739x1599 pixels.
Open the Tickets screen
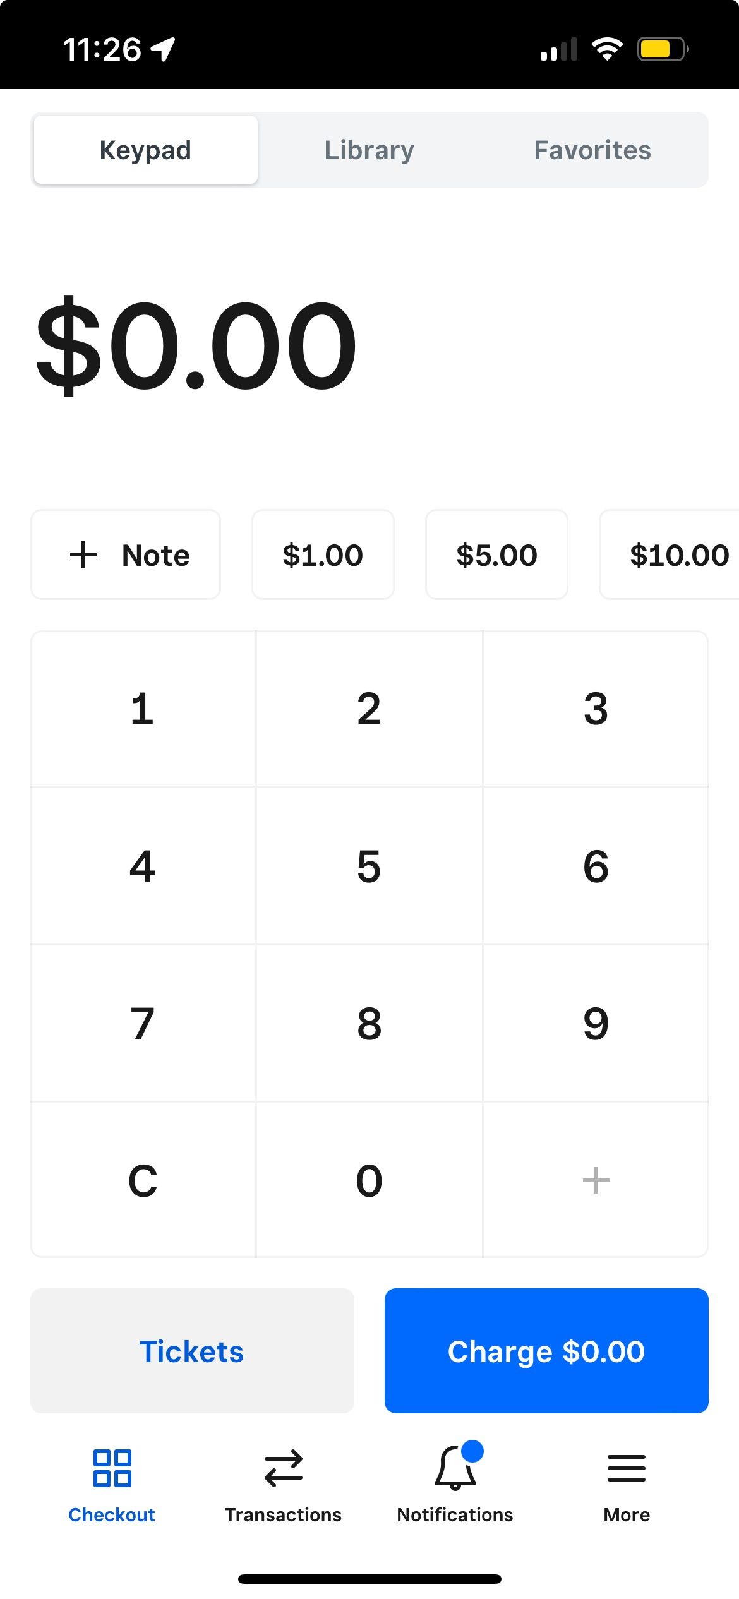pos(191,1351)
